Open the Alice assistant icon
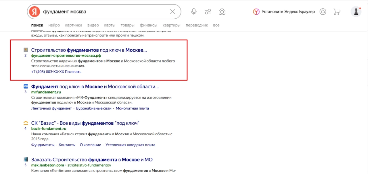Image resolution: width=368 pixels, height=174 pixels. click(323, 12)
